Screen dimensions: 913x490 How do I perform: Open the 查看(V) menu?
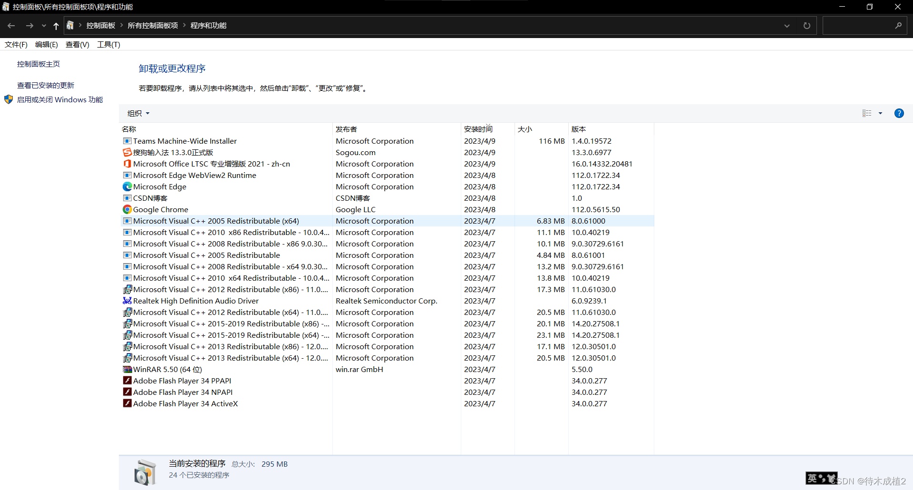tap(78, 44)
